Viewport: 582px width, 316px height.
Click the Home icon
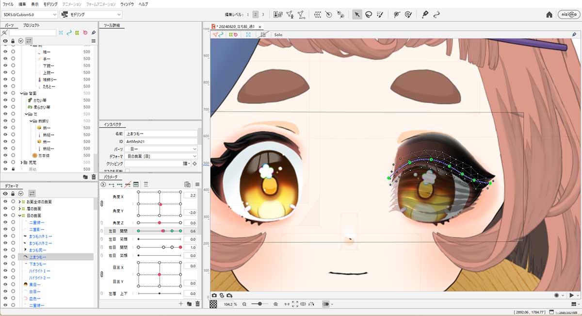pos(549,15)
